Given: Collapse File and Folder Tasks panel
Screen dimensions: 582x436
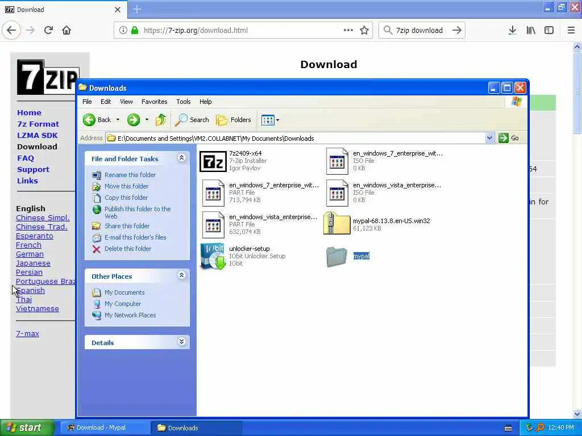Looking at the screenshot, I should [181, 158].
